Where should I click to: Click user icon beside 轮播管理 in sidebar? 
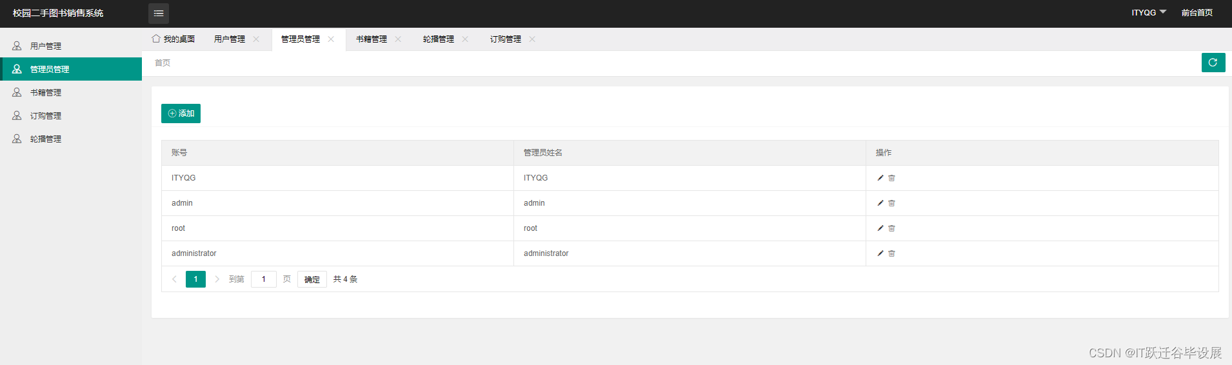[17, 139]
